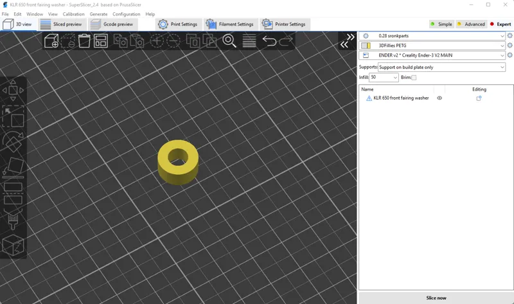
Task: Open the Window menu
Action: click(x=35, y=14)
